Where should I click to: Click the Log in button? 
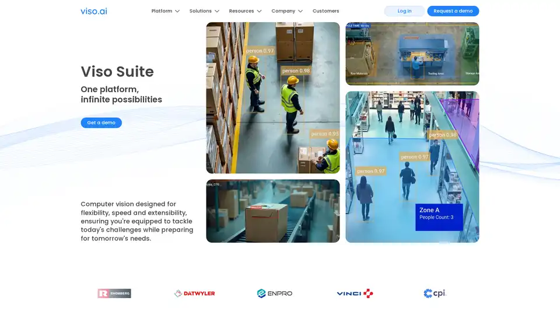[x=404, y=11]
